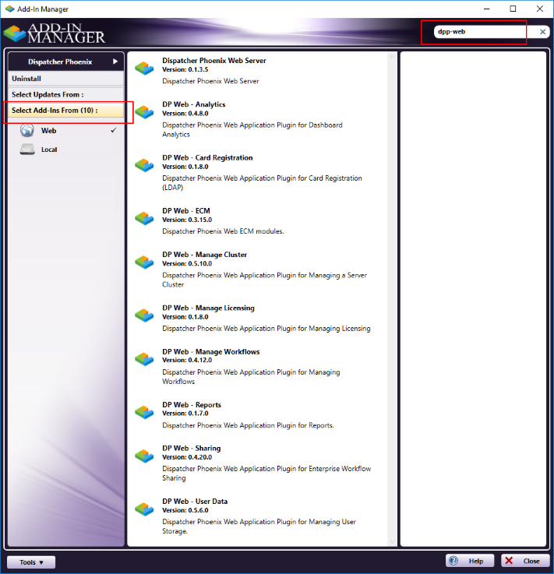Click the Dispatcher Phoenix Web ECM modules description
Image resolution: width=554 pixels, height=574 pixels.
[223, 231]
